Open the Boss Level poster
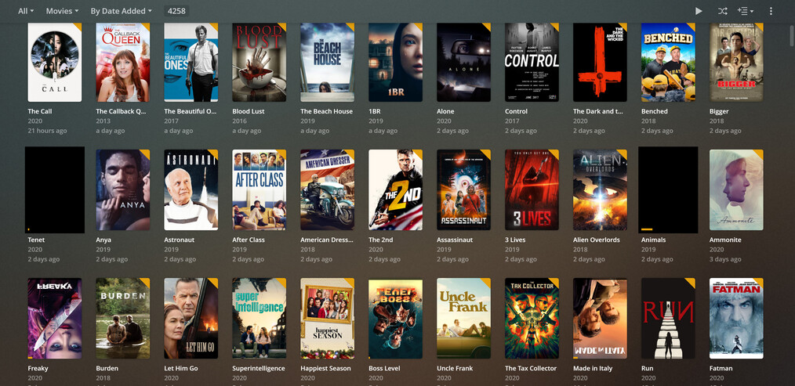Screen dimensions: 795x386 point(395,319)
